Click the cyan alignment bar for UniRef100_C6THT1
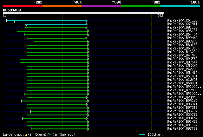Image resolution: width=203 pixels, height=137 pixels. tap(56, 24)
